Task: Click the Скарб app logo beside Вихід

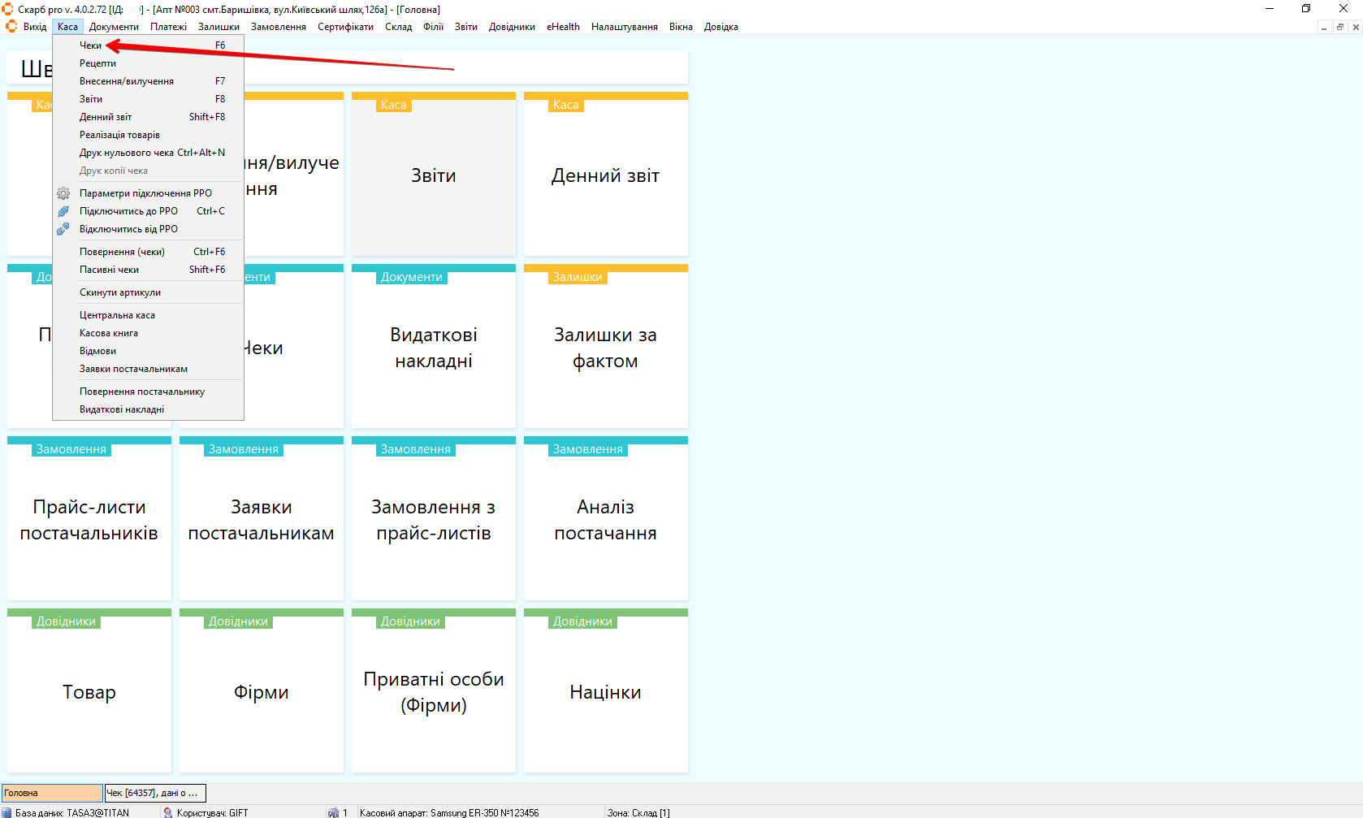Action: pos(11,27)
